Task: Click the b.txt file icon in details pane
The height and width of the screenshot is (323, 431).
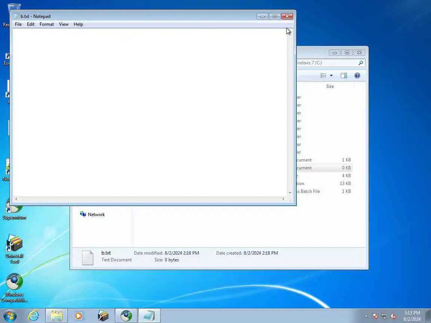Action: click(88, 257)
